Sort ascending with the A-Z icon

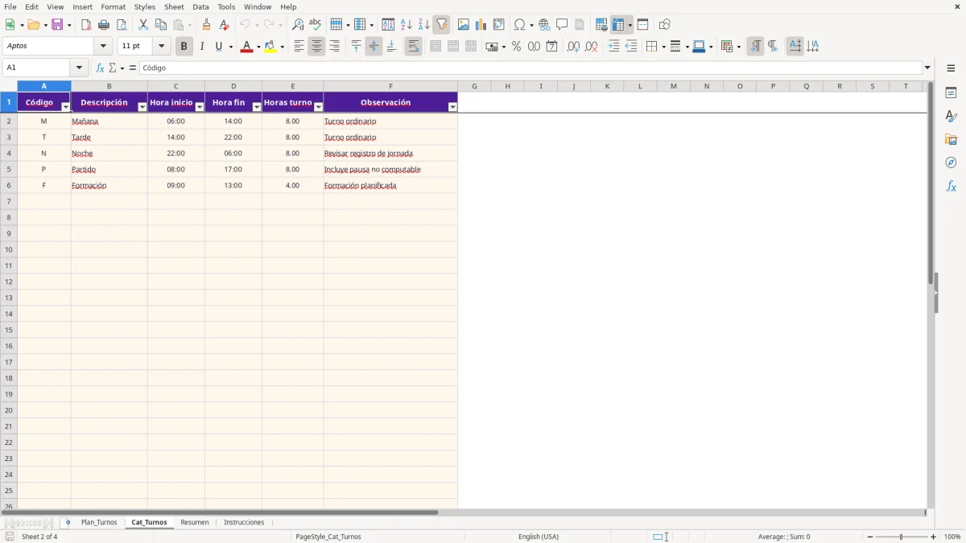(406, 25)
